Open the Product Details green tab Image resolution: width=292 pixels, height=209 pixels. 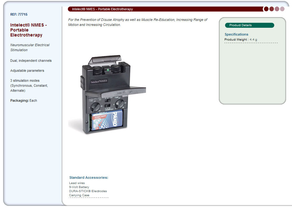point(250,25)
